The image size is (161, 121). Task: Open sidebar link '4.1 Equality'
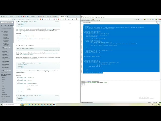(x=5, y=33)
